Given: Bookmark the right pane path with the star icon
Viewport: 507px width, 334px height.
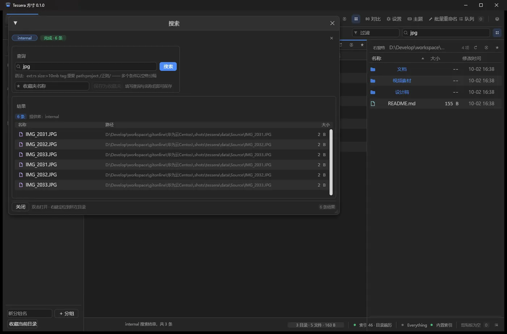Looking at the screenshot, I should 497,47.
